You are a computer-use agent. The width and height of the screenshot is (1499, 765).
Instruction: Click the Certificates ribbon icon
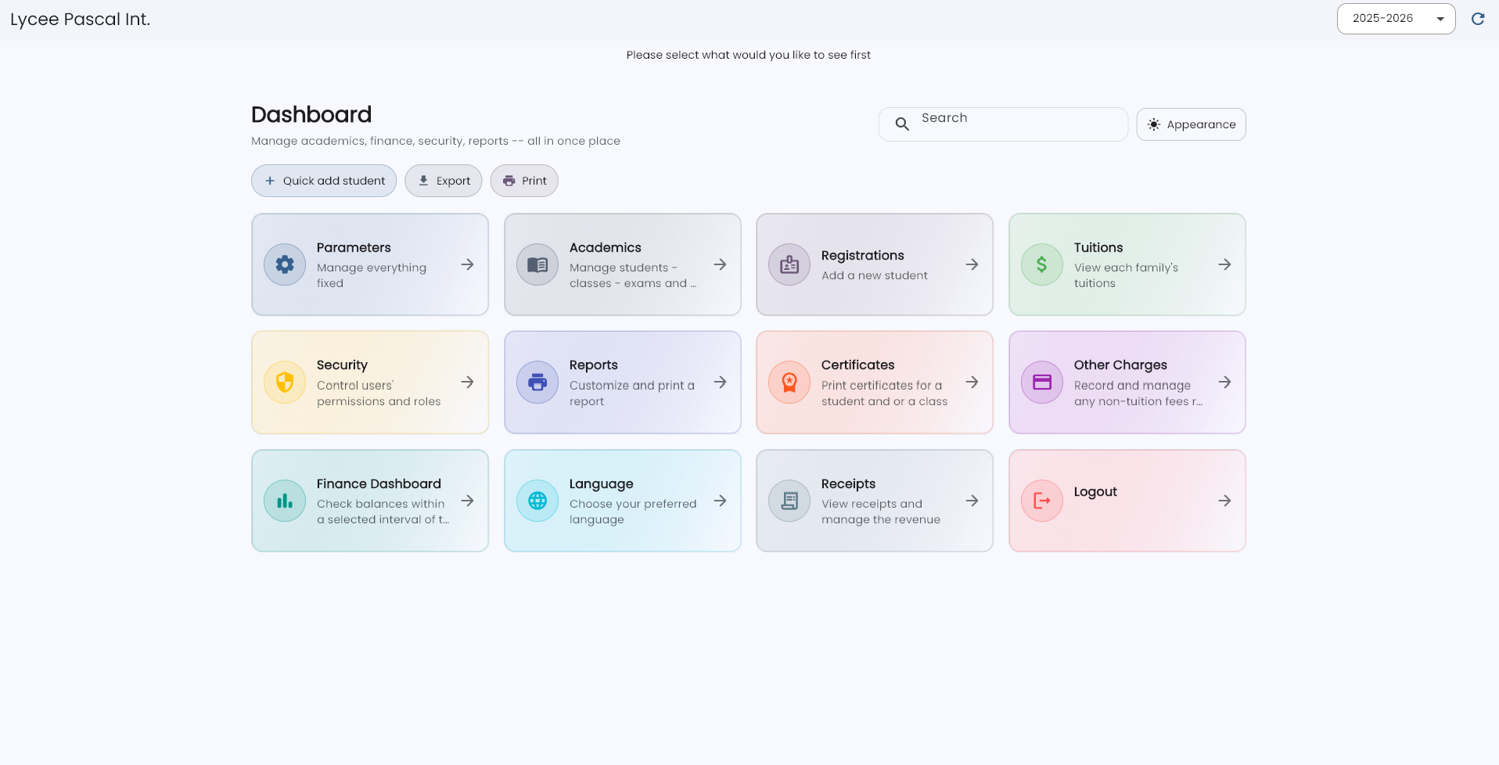point(789,382)
